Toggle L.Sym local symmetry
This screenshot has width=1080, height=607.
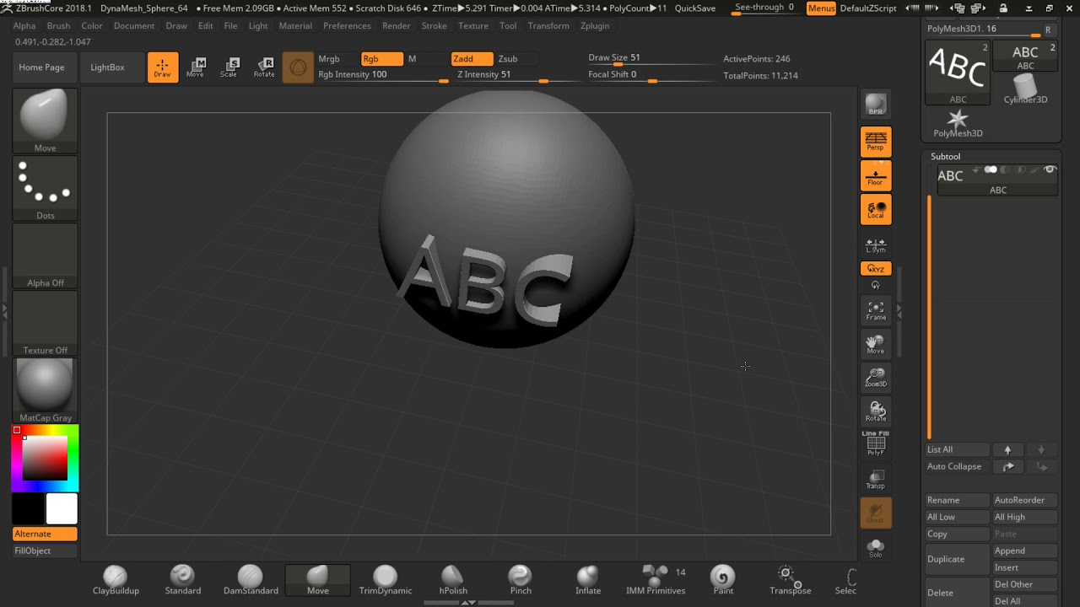pos(876,244)
